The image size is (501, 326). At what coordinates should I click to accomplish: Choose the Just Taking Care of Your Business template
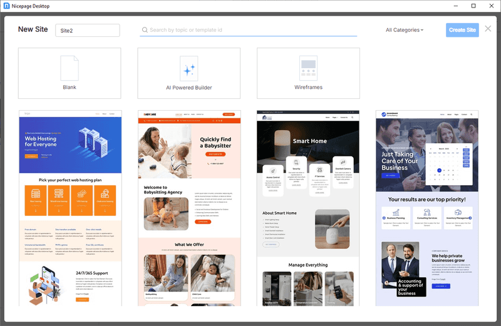tap(427, 208)
